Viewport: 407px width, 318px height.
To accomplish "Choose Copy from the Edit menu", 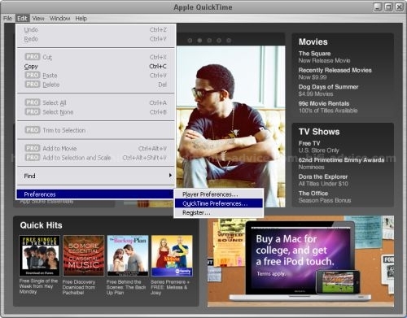I will 95,67.
